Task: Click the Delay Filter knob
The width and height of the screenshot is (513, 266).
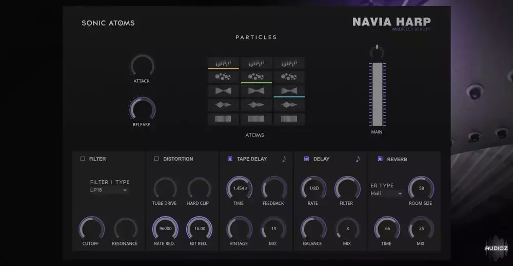Action: [347, 188]
